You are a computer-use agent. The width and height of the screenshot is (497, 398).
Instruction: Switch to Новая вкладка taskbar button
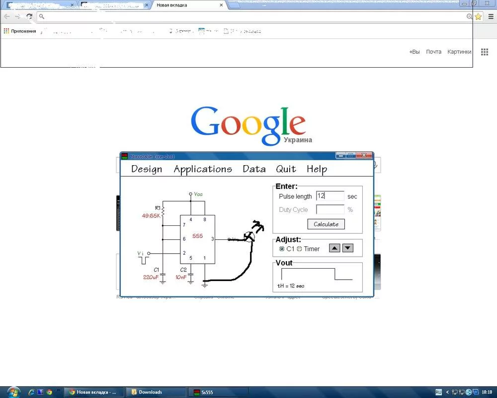tap(93, 392)
